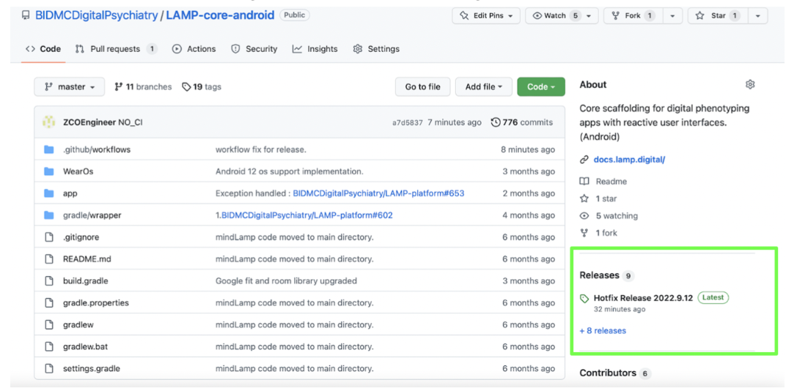Switch to the Settings tab
This screenshot has width=786, height=391.
(x=376, y=49)
